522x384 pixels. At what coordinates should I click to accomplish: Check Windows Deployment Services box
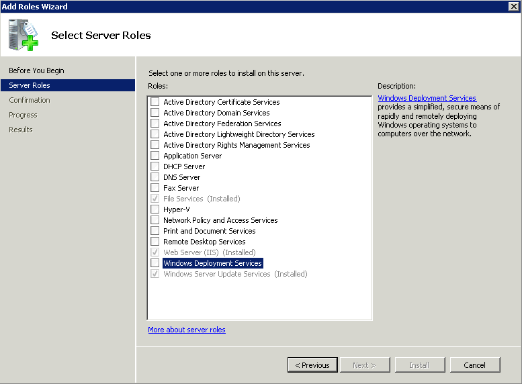tap(155, 263)
